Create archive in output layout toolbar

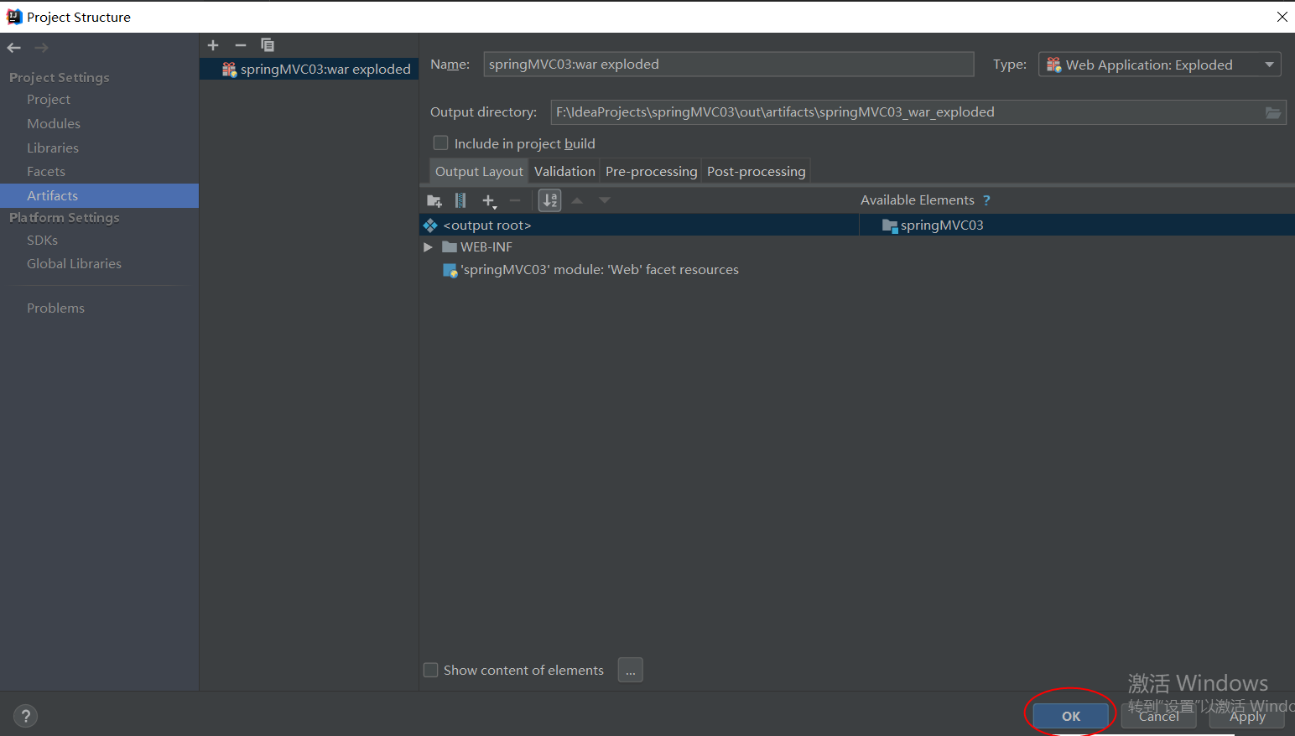pyautogui.click(x=460, y=200)
